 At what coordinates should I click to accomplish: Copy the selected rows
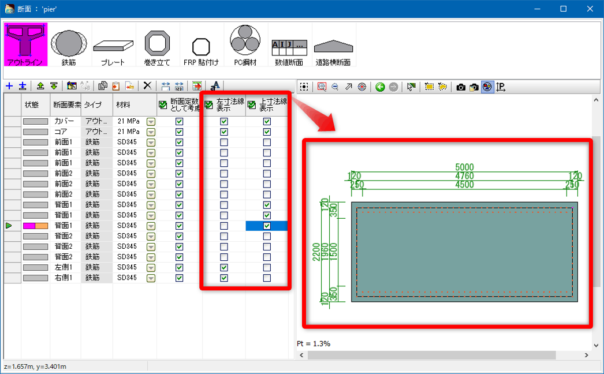tap(102, 86)
